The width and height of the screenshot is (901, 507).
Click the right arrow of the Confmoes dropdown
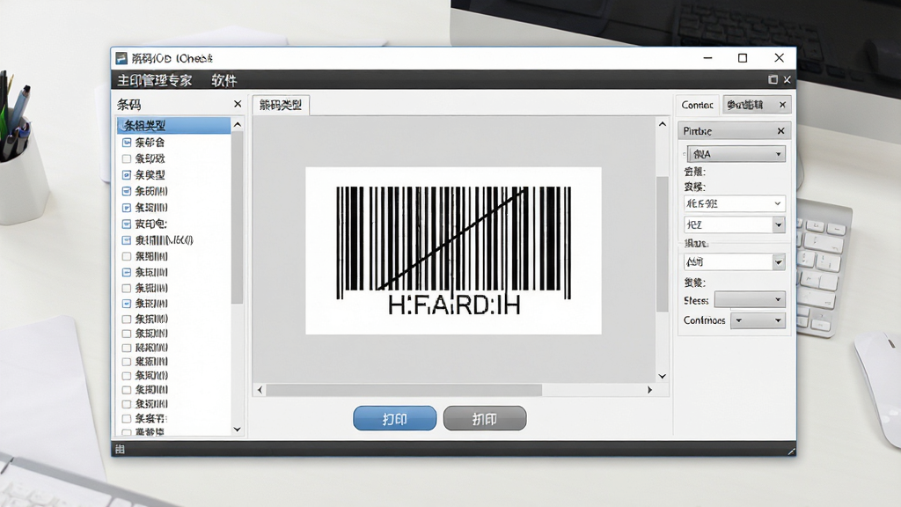pos(778,320)
